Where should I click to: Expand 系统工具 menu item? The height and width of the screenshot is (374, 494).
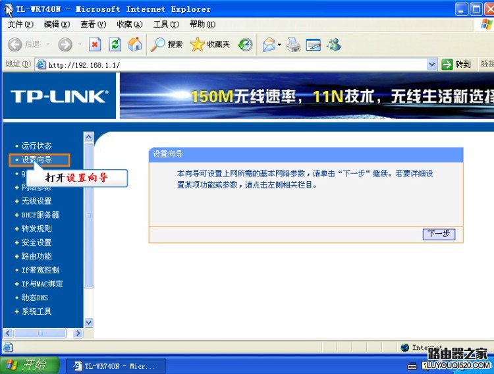tap(36, 311)
